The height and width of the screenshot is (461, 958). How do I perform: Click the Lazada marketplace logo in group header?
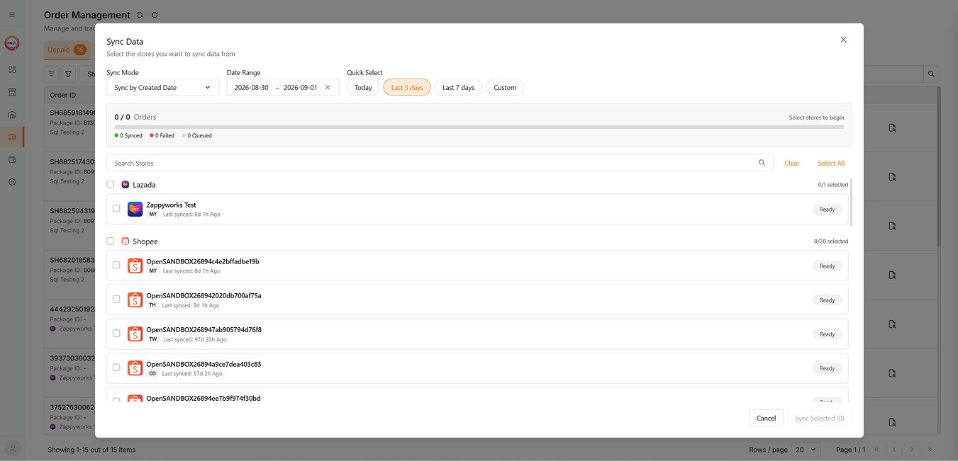pyautogui.click(x=126, y=184)
